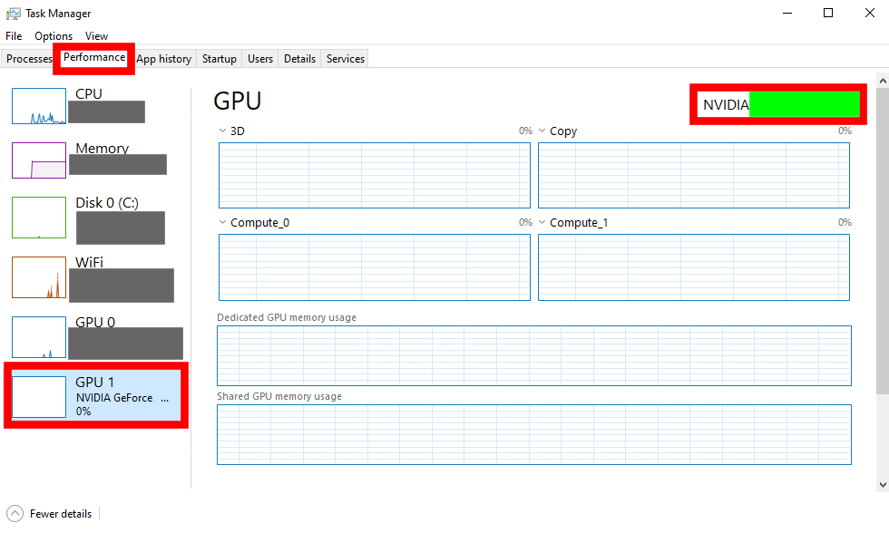Select the CPU usage graph thumbnail
Image resolution: width=889 pixels, height=533 pixels.
[x=39, y=106]
